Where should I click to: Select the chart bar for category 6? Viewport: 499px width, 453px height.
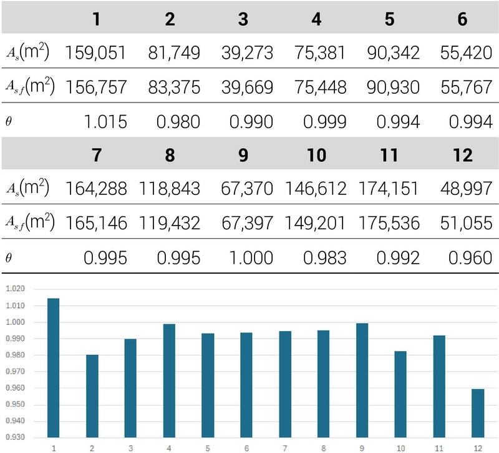[246, 384]
